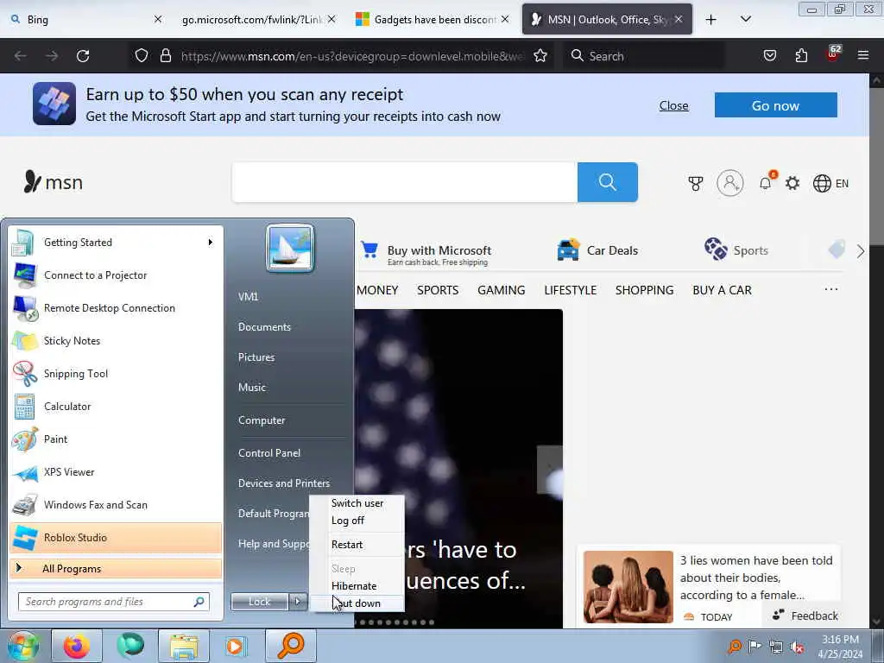This screenshot has height=663, width=884.
Task: Open the GAMING category on MSN
Action: [x=502, y=290]
